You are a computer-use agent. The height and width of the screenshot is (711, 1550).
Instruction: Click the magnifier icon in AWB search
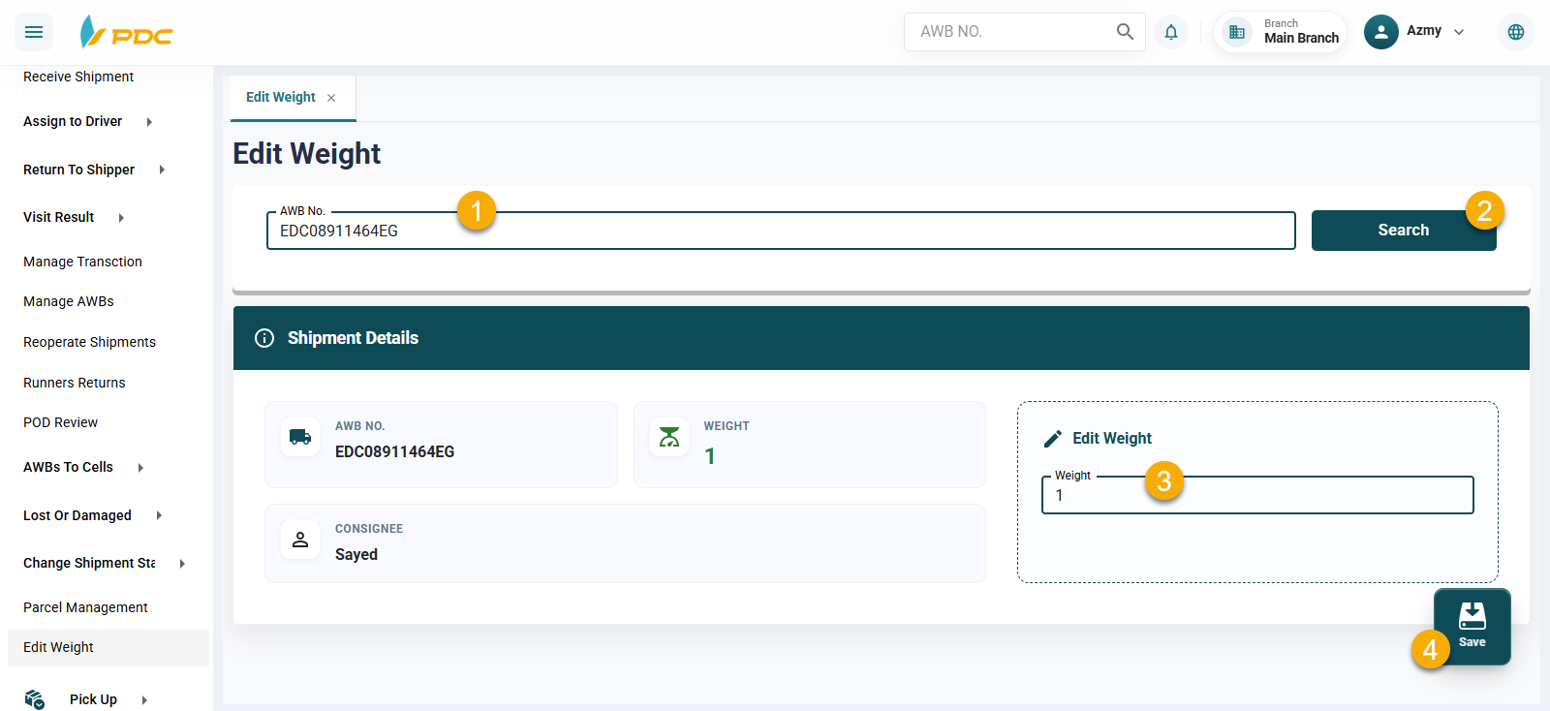tap(1125, 32)
